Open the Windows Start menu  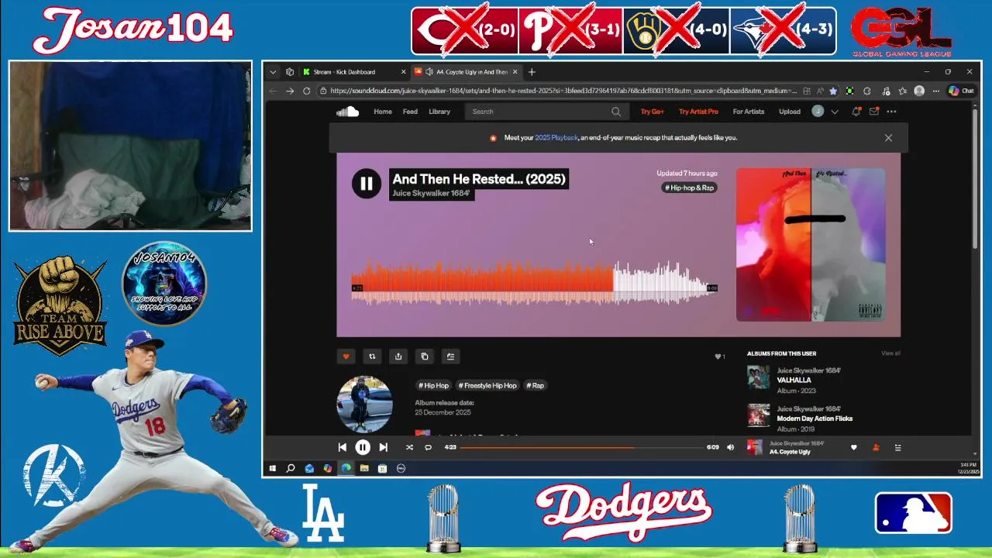pos(273,468)
